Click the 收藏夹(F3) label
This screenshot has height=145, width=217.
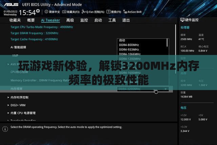[x=73, y=12]
